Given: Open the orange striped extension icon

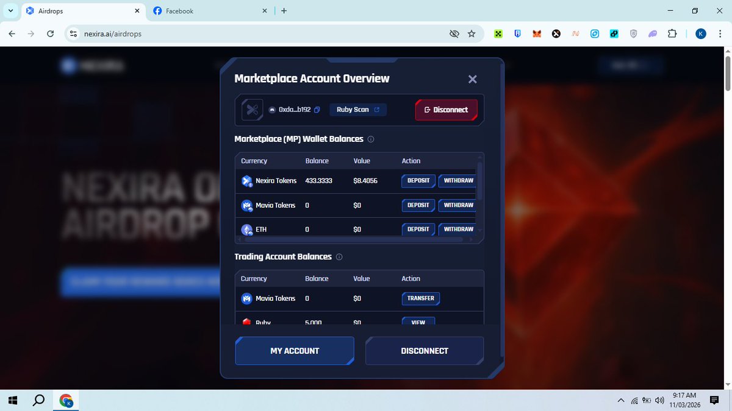Looking at the screenshot, I should click(575, 34).
